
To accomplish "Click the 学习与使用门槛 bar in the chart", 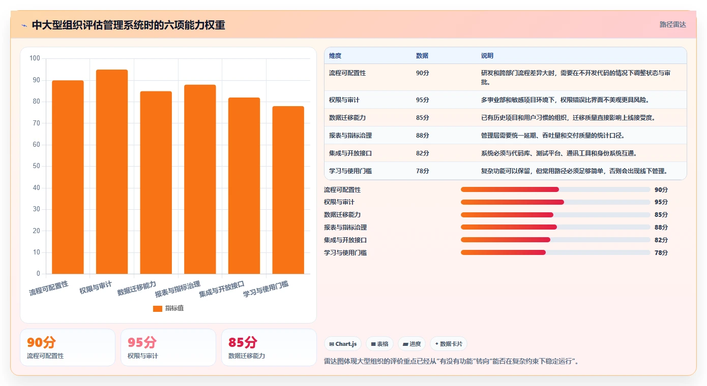I will click(288, 190).
